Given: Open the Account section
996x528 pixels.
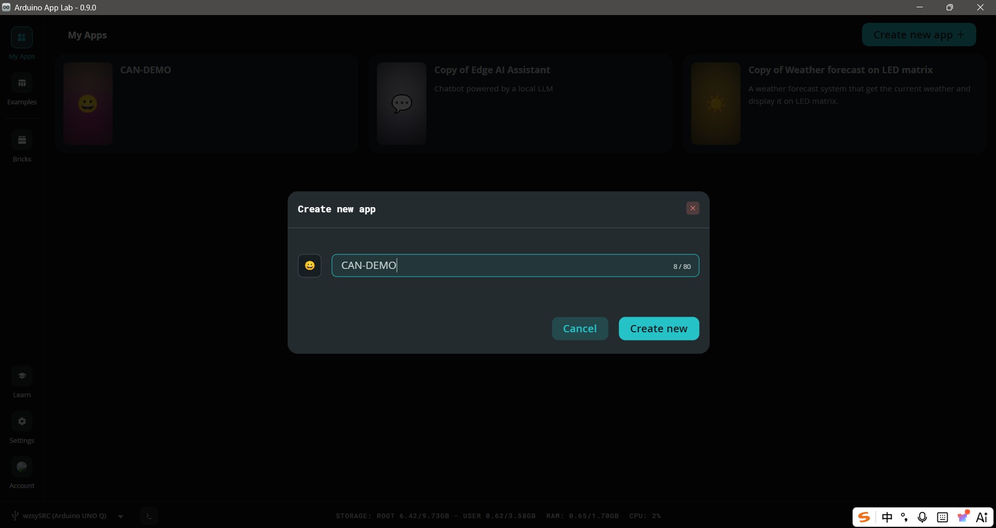Looking at the screenshot, I should pyautogui.click(x=22, y=472).
